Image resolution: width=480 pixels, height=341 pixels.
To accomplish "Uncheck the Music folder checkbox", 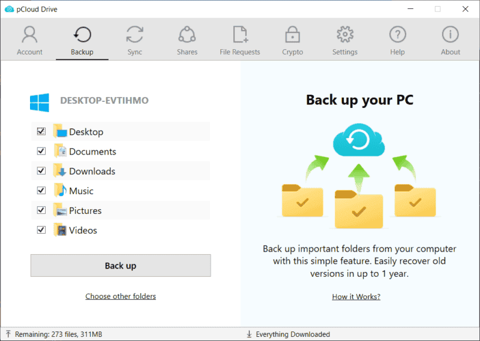I will (x=41, y=191).
